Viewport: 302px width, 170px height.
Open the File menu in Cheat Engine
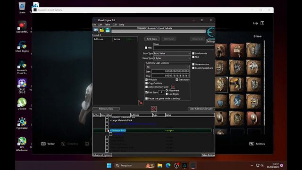pos(94,25)
